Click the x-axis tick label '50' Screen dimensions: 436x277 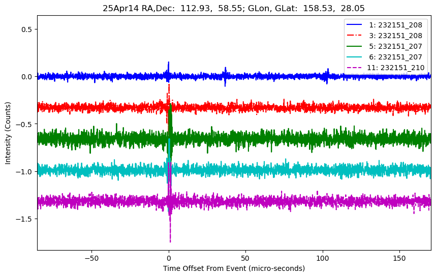245,258
